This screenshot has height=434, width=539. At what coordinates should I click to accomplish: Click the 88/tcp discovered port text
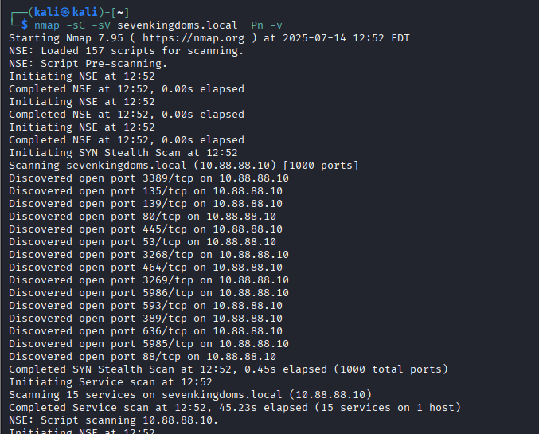(162, 356)
